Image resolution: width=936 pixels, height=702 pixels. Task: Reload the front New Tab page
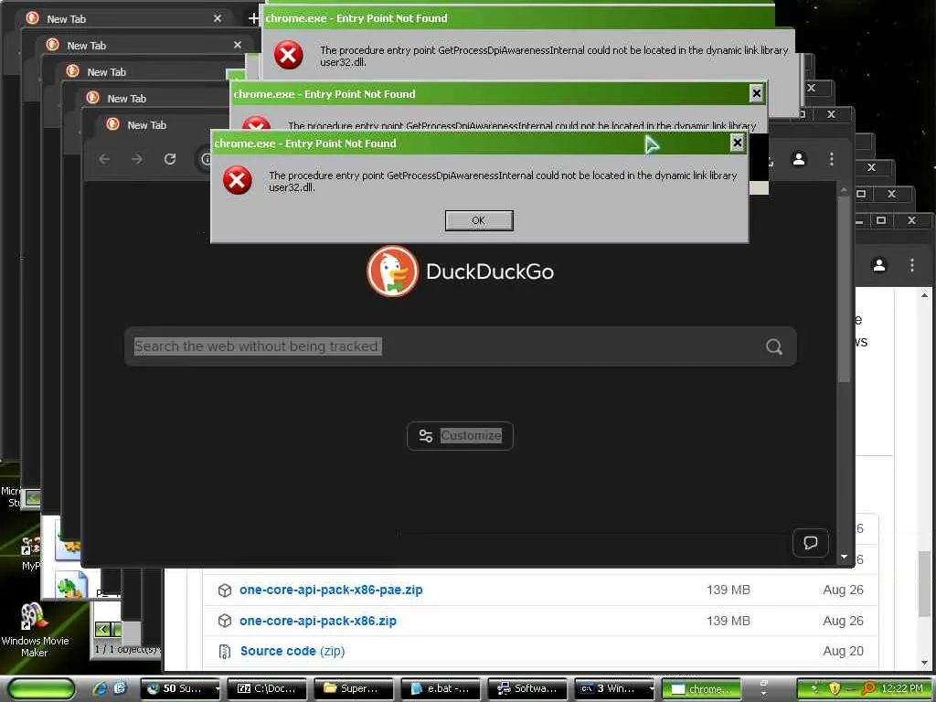coord(170,159)
